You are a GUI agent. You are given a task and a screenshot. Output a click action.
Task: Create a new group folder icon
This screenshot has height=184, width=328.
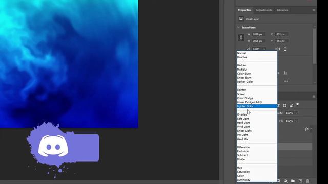coord(293,181)
